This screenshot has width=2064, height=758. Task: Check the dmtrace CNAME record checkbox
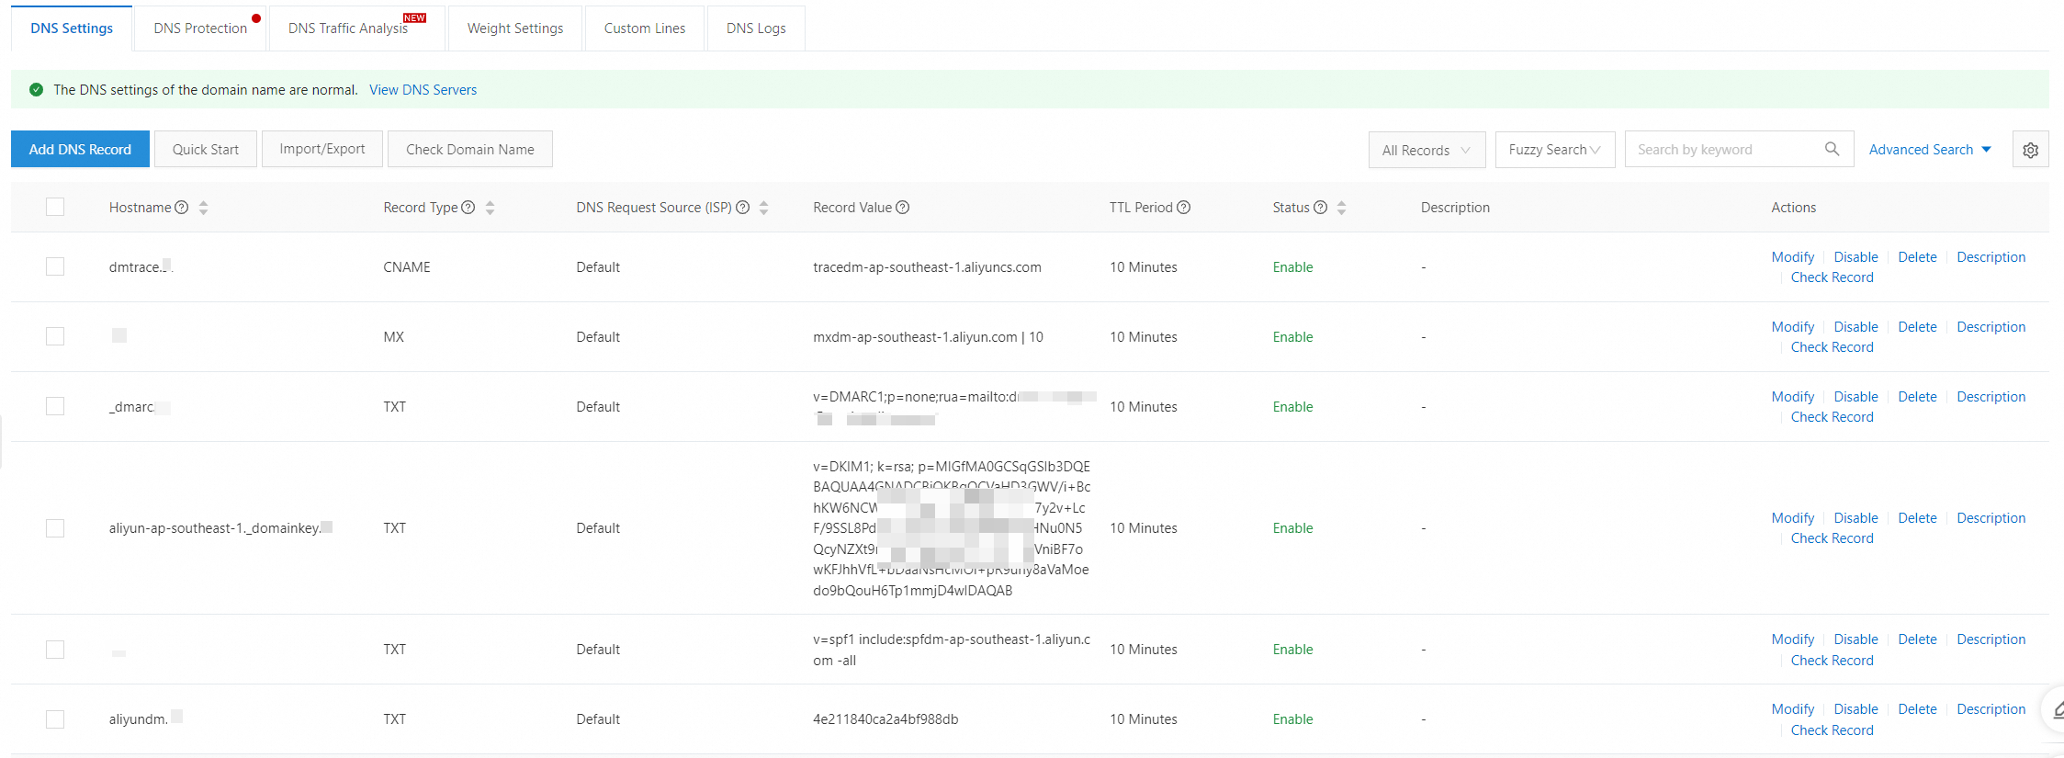[55, 266]
